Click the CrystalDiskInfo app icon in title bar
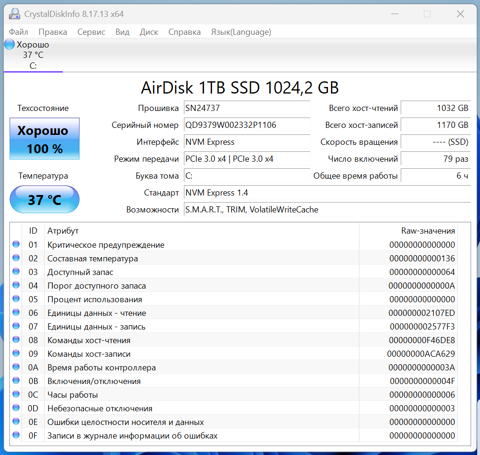The width and height of the screenshot is (480, 455). 15,14
